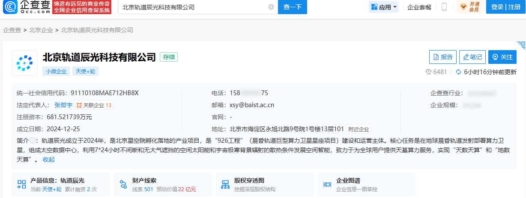Screen dimensions: 526x198
Task: Collapse the description with 收起
Action: click(48, 159)
